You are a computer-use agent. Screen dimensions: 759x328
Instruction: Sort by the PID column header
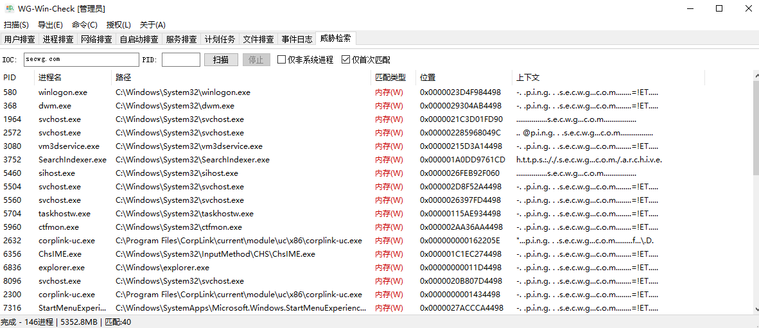point(10,78)
